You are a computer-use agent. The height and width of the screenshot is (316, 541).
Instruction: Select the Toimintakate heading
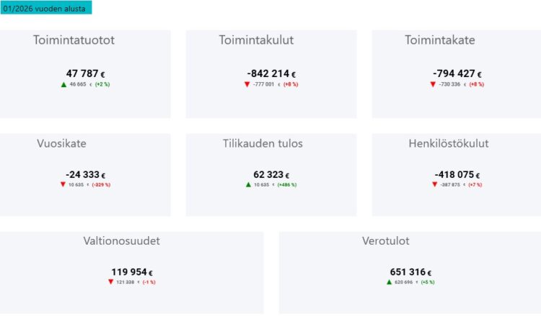tap(440, 40)
